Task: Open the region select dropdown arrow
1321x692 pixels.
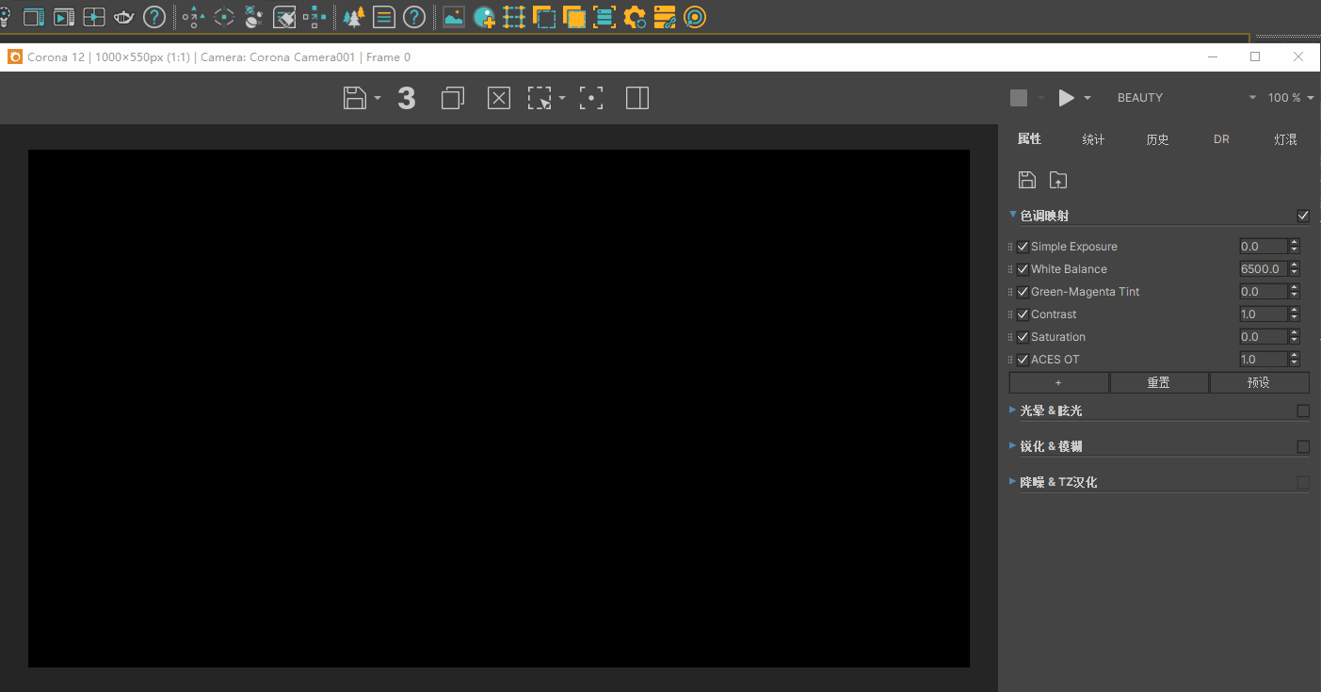Action: point(561,98)
